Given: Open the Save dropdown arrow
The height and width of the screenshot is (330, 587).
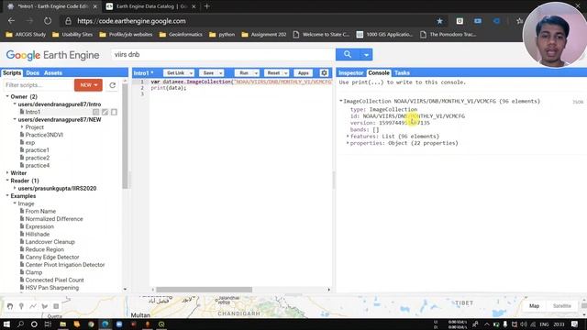Looking at the screenshot, I should 221,73.
